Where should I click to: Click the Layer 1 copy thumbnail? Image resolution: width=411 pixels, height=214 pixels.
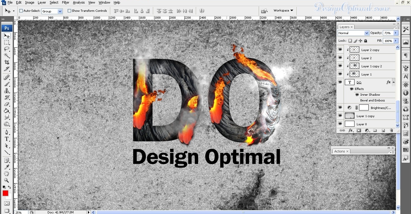click(350, 116)
